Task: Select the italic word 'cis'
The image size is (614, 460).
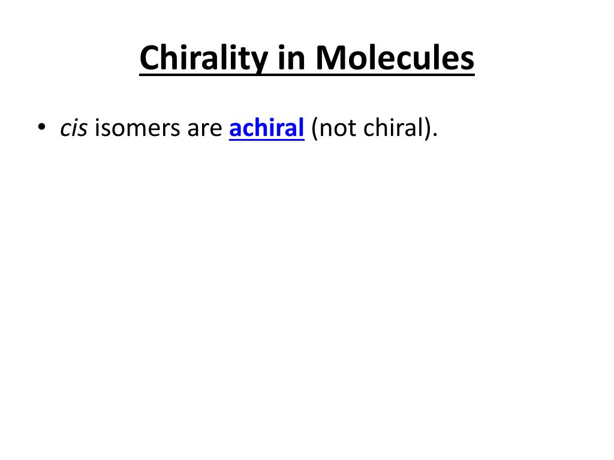Action: click(74, 128)
